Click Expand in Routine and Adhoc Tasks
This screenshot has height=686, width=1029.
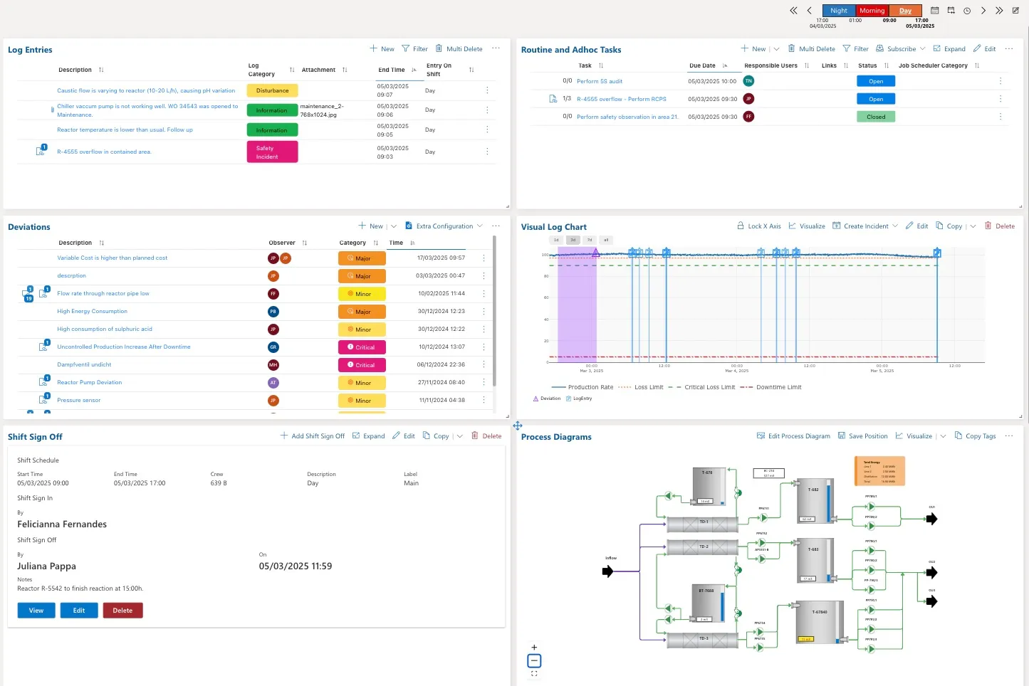click(949, 49)
